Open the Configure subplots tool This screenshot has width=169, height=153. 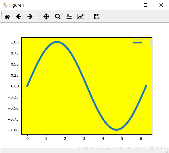pyautogui.click(x=69, y=17)
